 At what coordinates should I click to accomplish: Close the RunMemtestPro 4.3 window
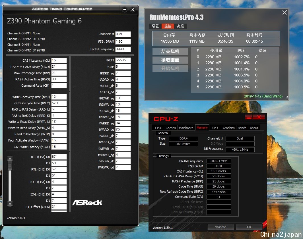click(x=285, y=12)
